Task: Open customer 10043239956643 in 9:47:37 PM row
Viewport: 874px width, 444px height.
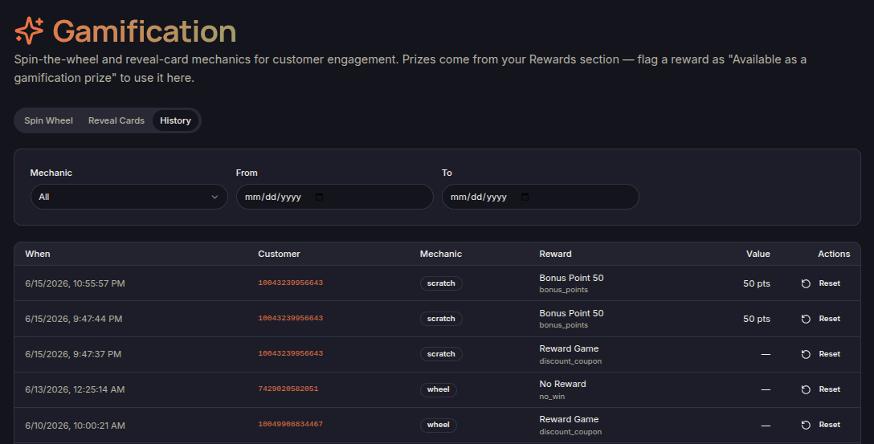Action: coord(291,354)
